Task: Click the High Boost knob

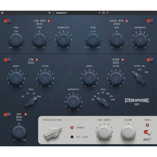Action: (x=89, y=78)
